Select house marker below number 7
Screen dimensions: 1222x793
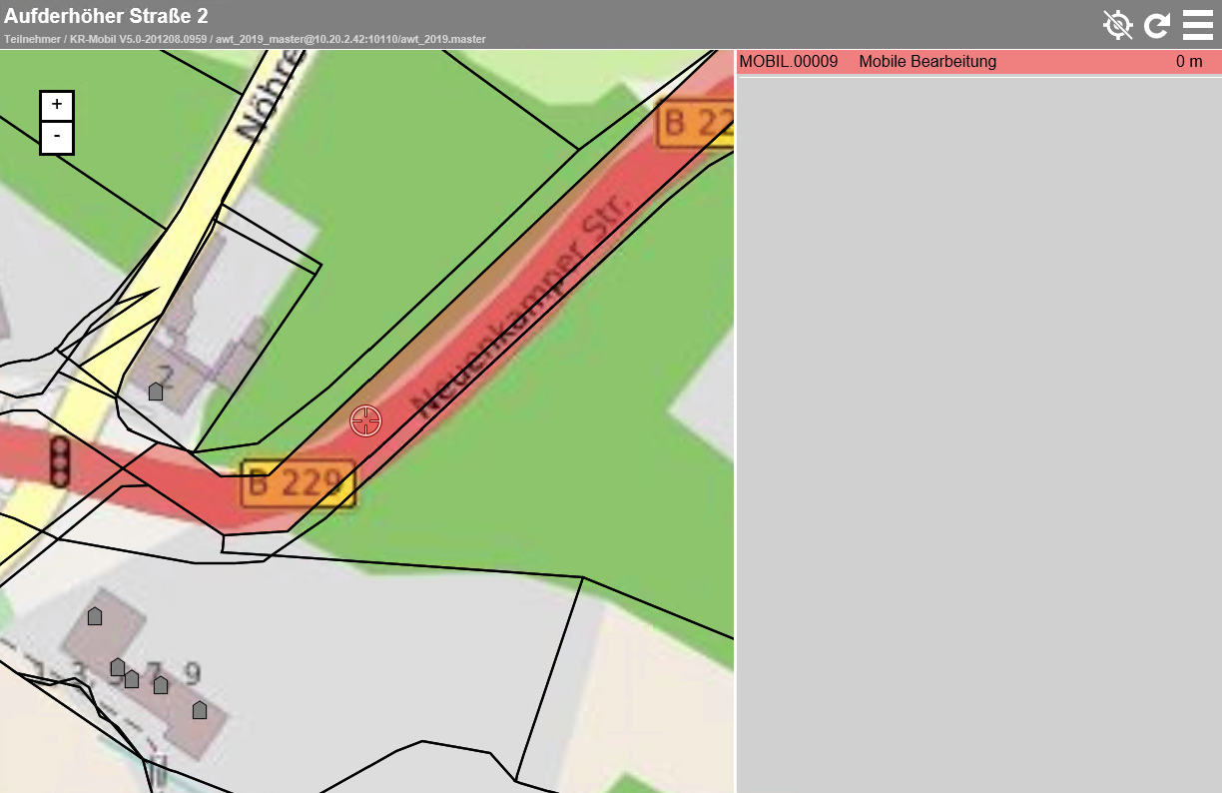click(x=161, y=685)
